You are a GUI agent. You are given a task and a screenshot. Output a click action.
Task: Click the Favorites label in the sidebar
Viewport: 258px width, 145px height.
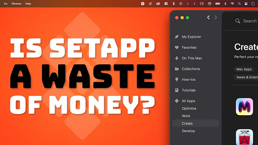point(189,47)
